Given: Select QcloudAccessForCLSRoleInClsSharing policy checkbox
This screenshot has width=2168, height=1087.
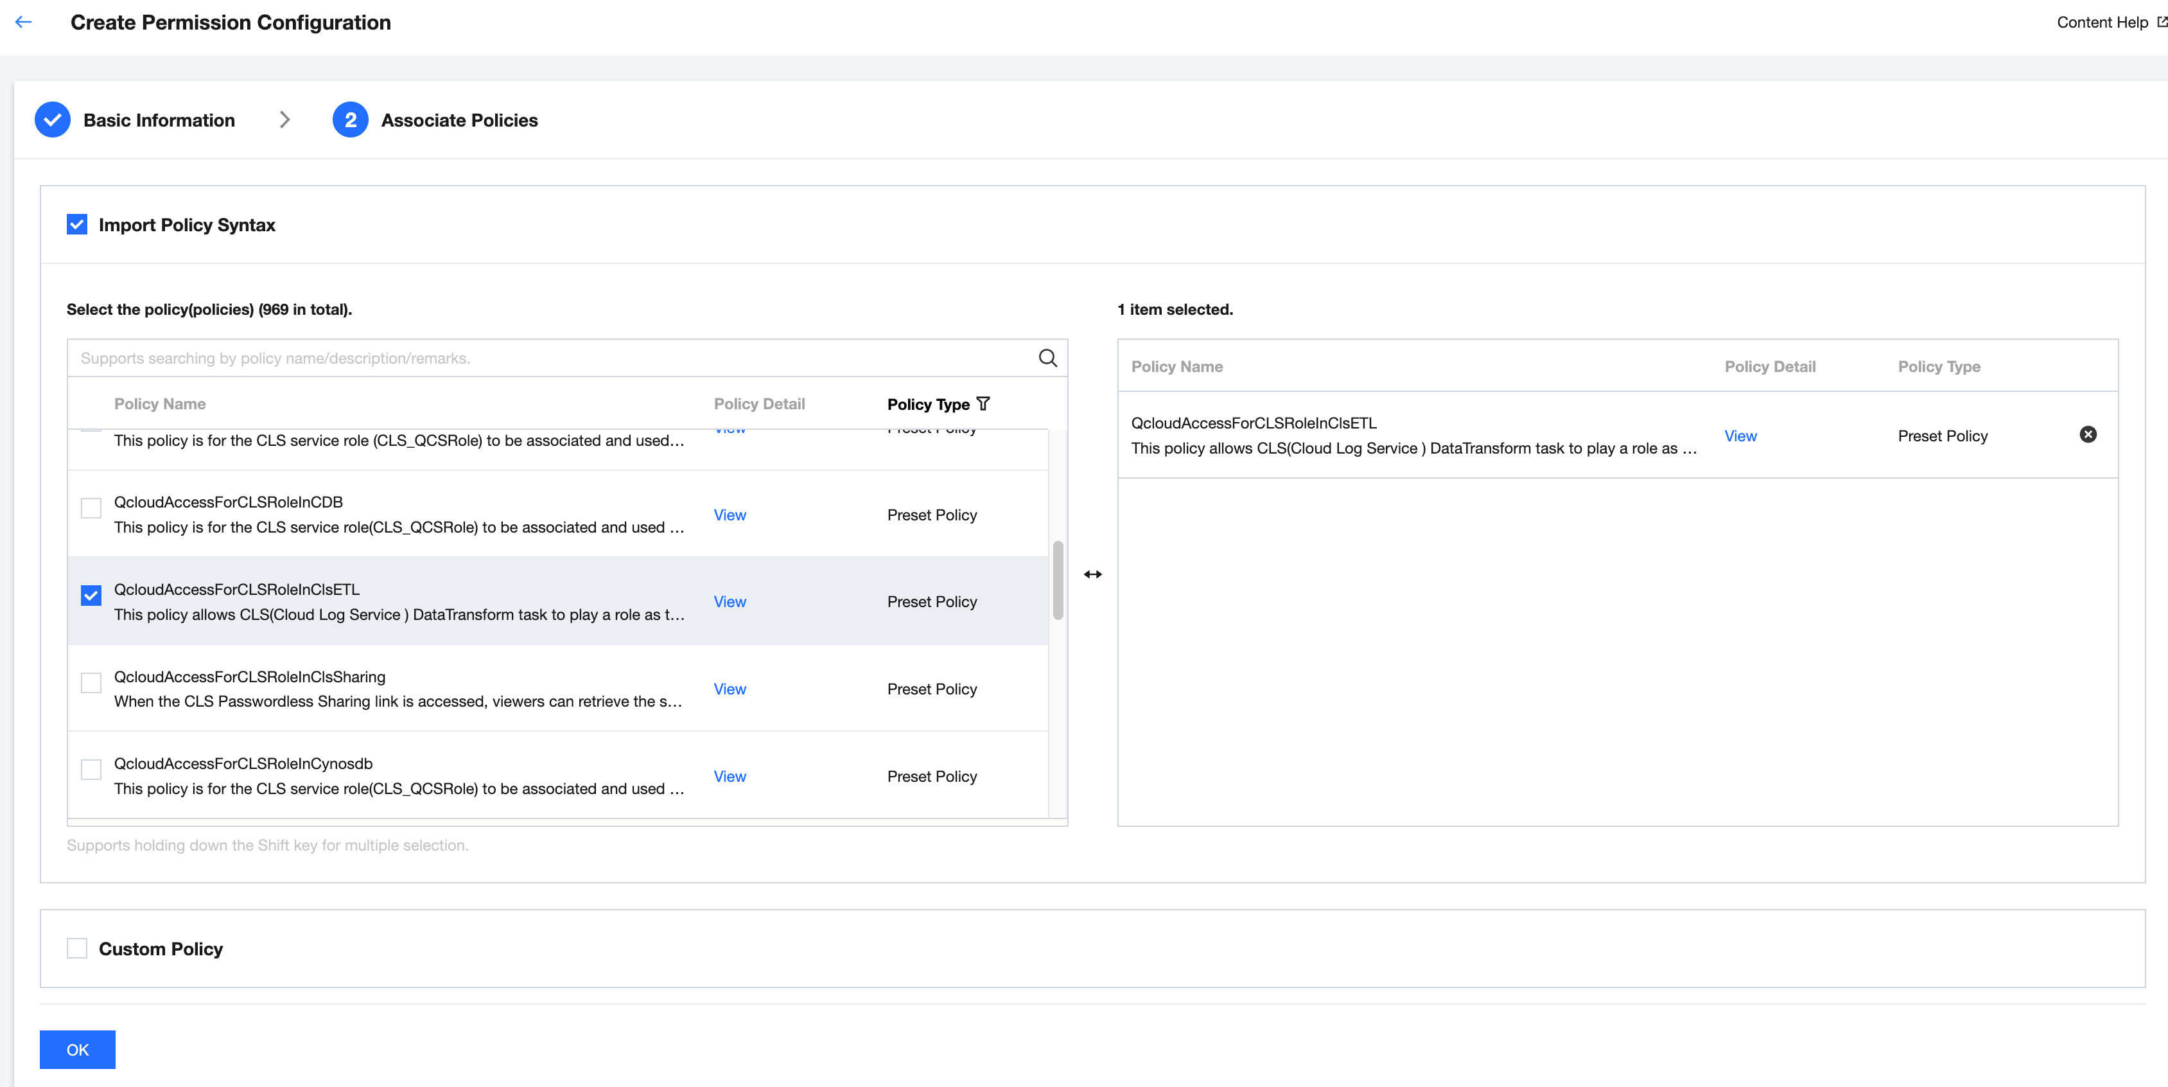Looking at the screenshot, I should click(91, 682).
